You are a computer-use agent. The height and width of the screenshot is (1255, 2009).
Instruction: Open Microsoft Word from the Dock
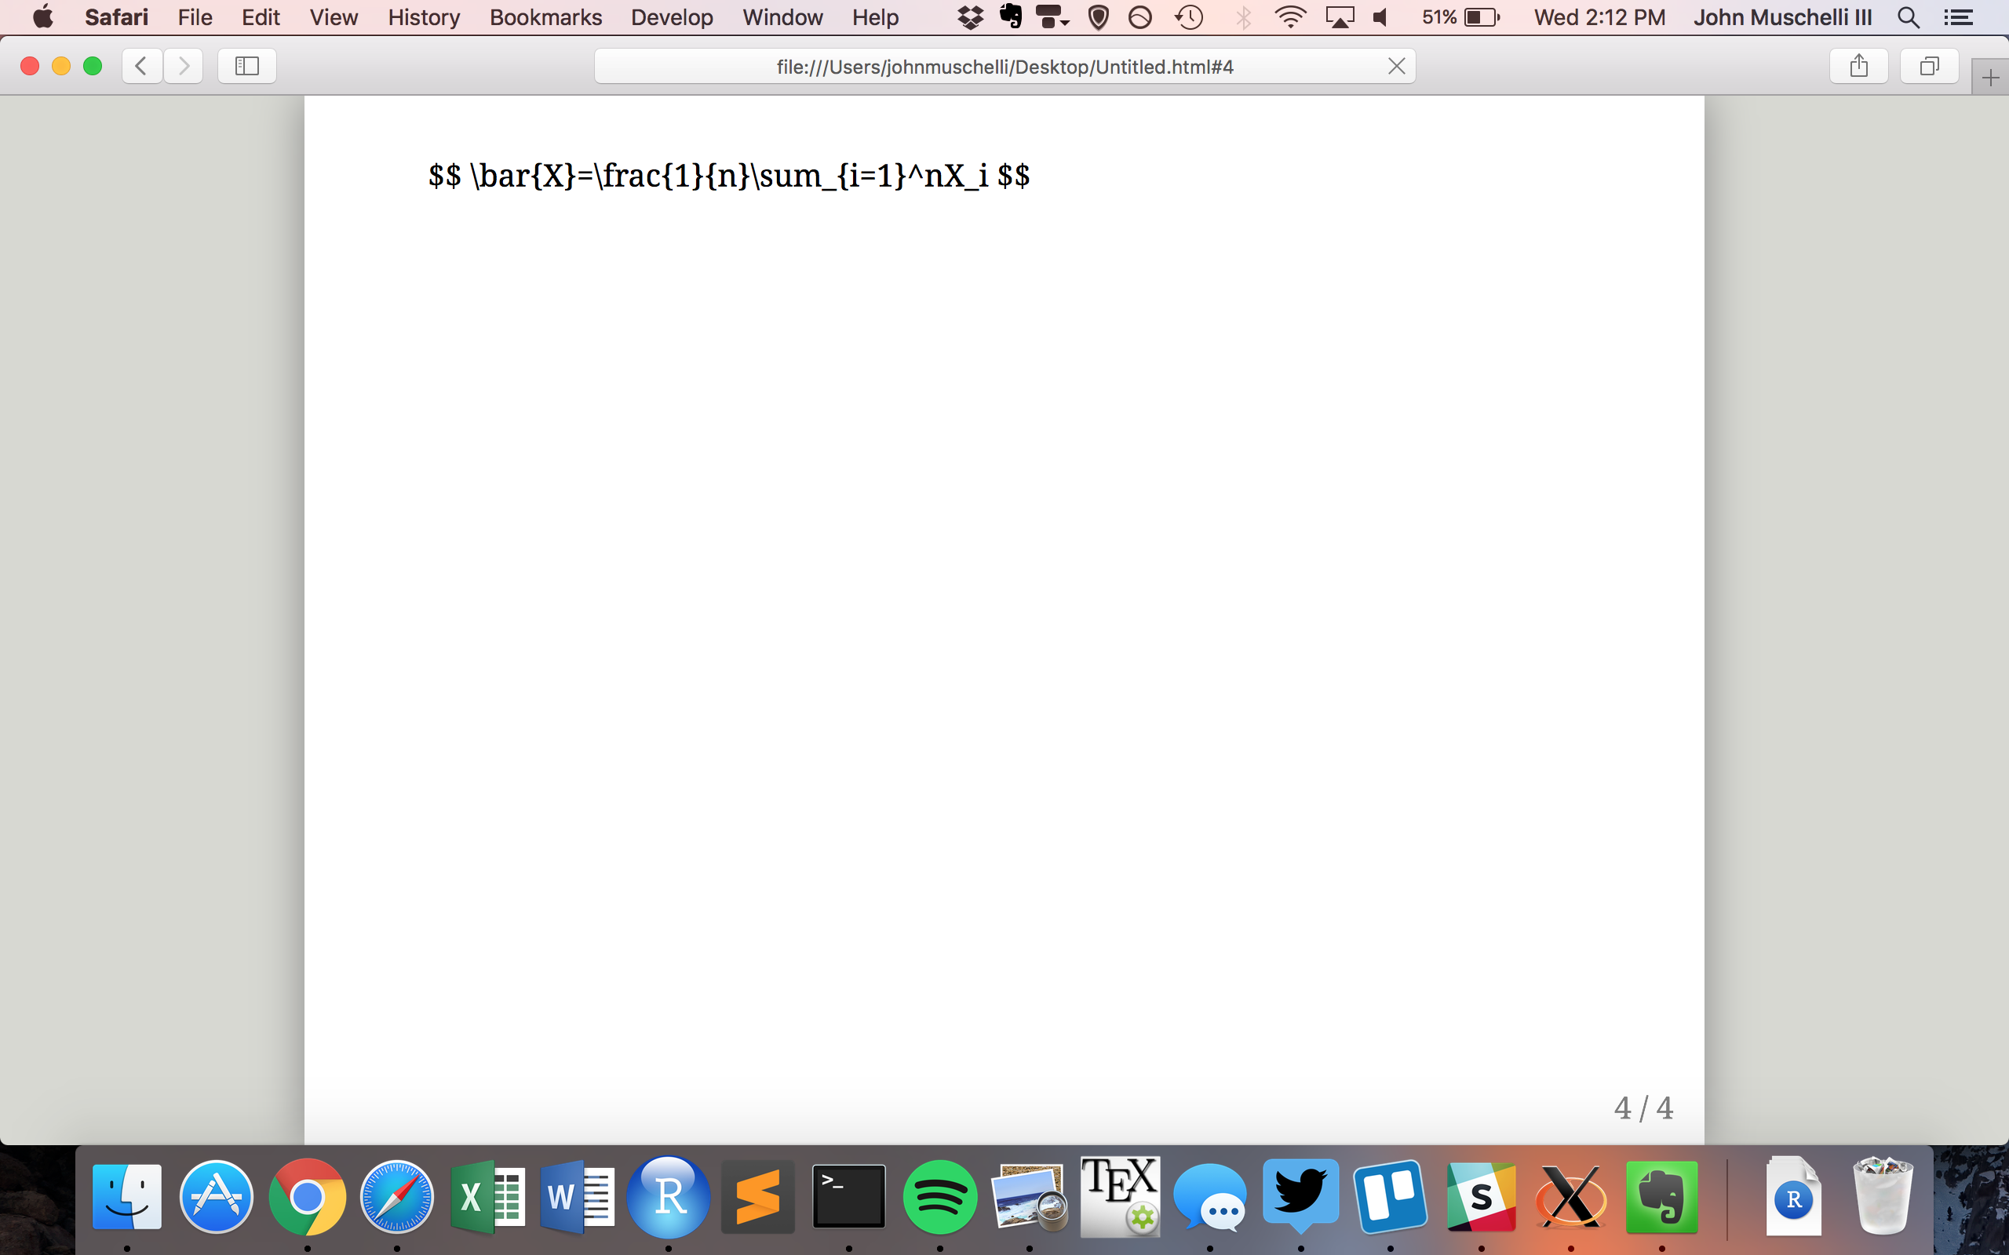click(577, 1196)
